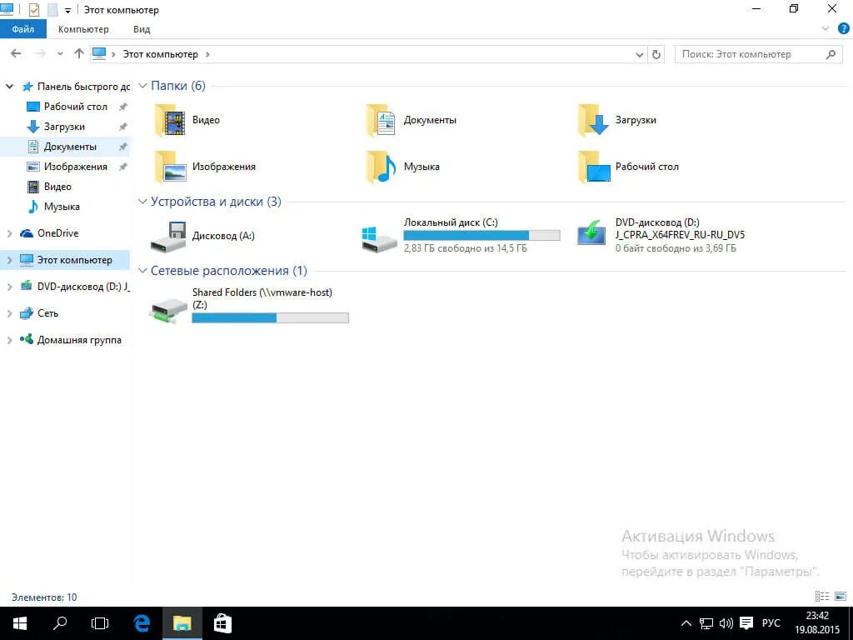
Task: Click the Этот компьютер breadcrumb in address bar
Action: [160, 54]
